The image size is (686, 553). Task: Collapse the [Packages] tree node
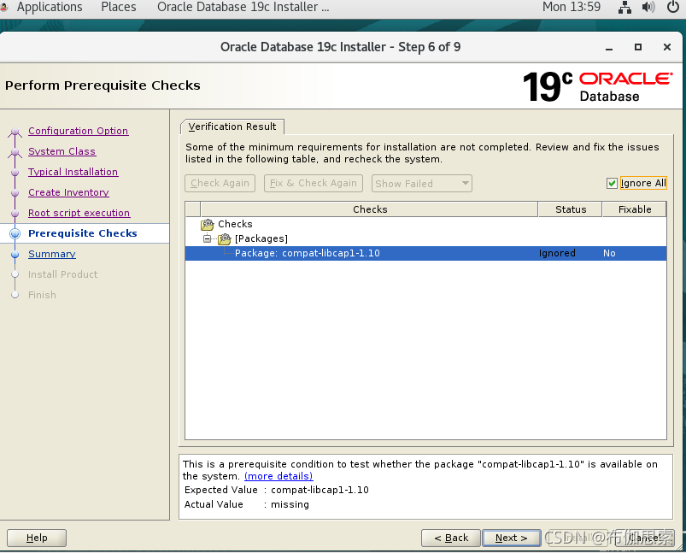(x=207, y=238)
